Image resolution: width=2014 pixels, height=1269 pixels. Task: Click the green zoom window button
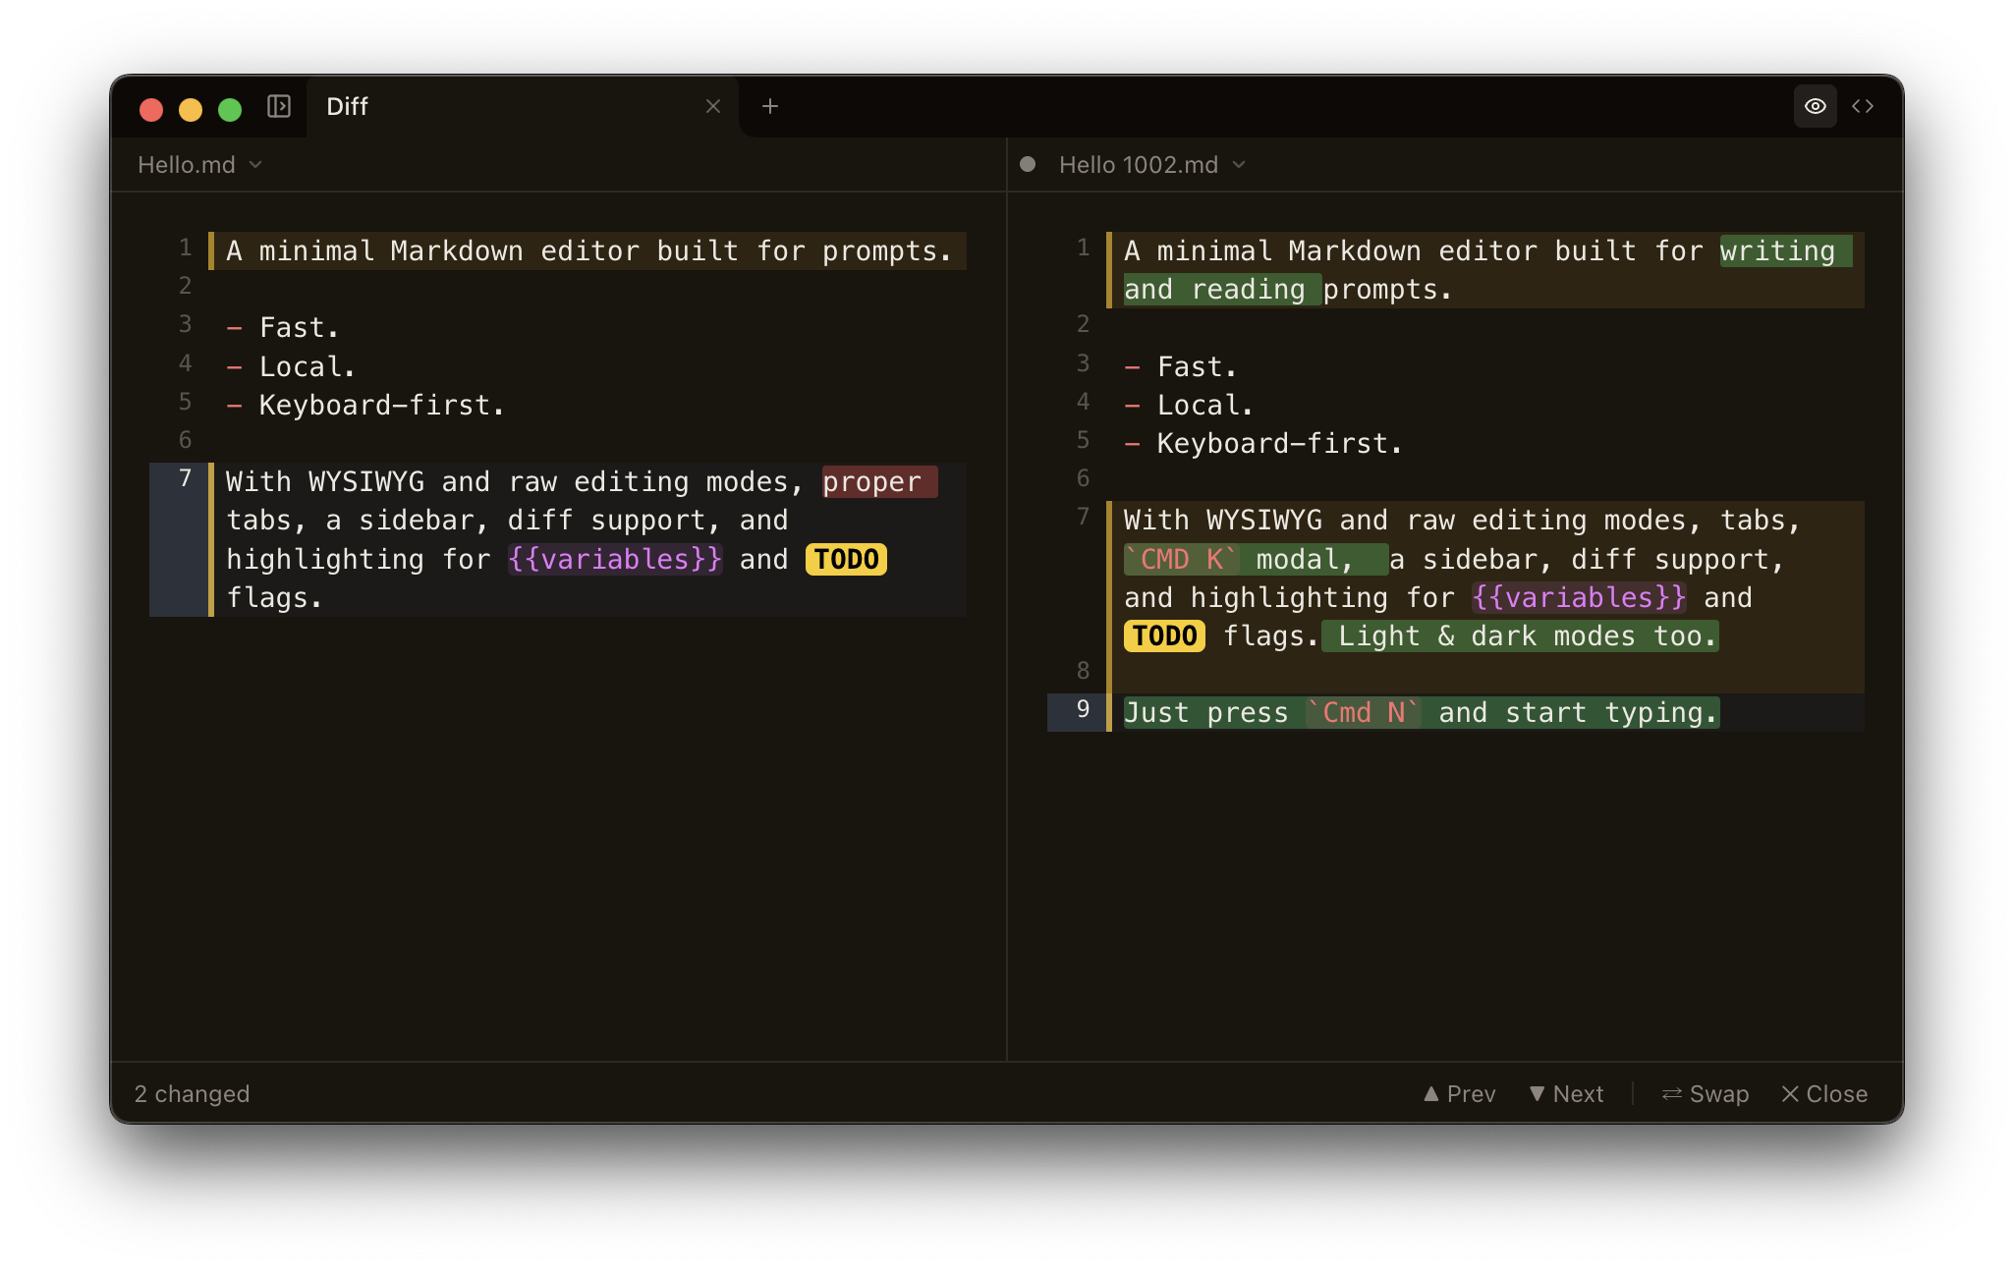(x=230, y=109)
